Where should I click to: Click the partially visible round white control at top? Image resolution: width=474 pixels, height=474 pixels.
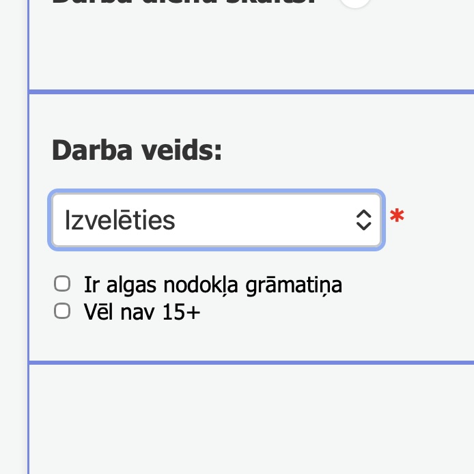pyautogui.click(x=355, y=3)
